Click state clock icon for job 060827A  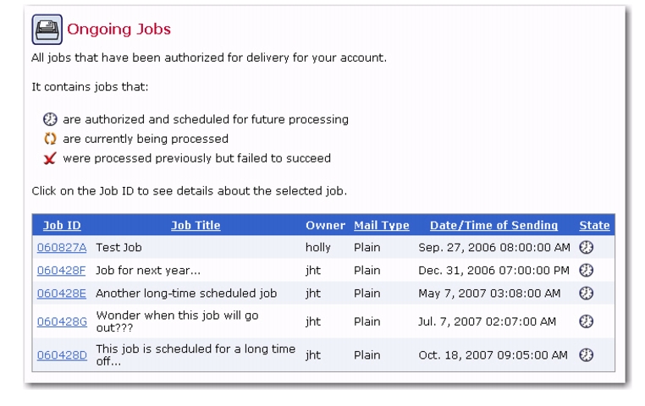coord(587,247)
